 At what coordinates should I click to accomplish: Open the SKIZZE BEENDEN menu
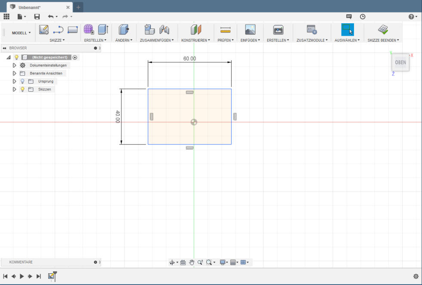coord(383,40)
